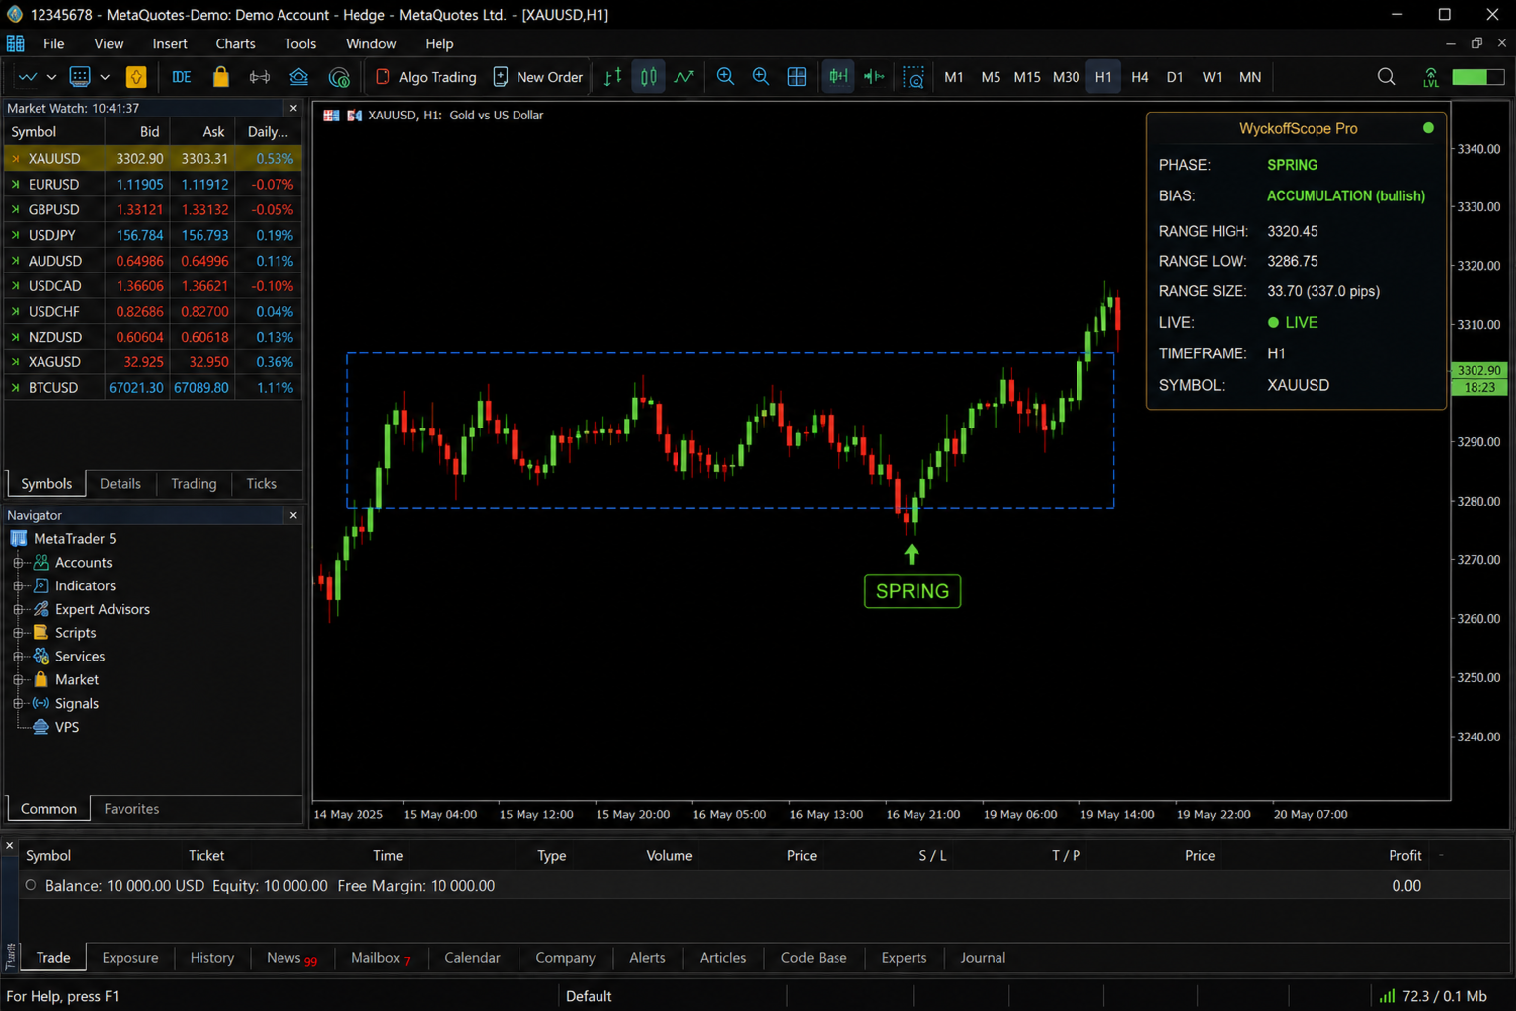The height and width of the screenshot is (1011, 1516).
Task: Toggle the chart shift icon
Action: pos(874,77)
